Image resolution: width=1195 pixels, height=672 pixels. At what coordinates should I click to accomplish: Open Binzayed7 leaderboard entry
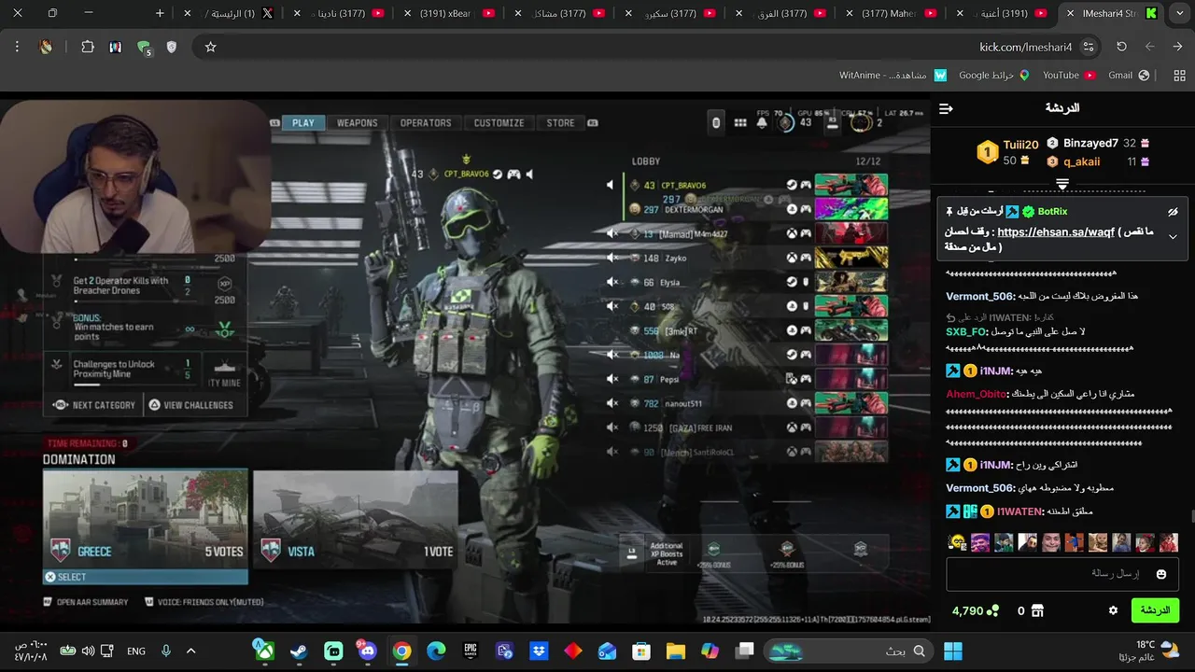coord(1090,144)
